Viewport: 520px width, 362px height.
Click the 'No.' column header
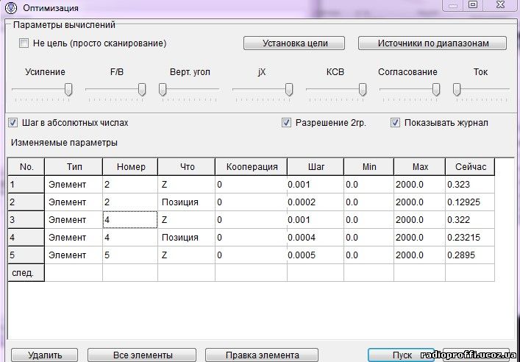(26, 166)
